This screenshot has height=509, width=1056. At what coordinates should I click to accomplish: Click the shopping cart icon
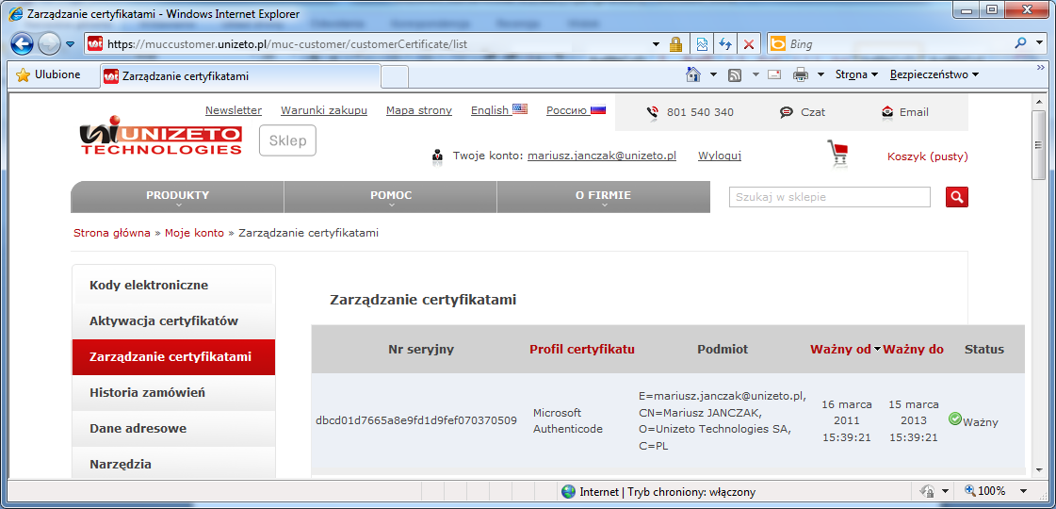[x=837, y=154]
